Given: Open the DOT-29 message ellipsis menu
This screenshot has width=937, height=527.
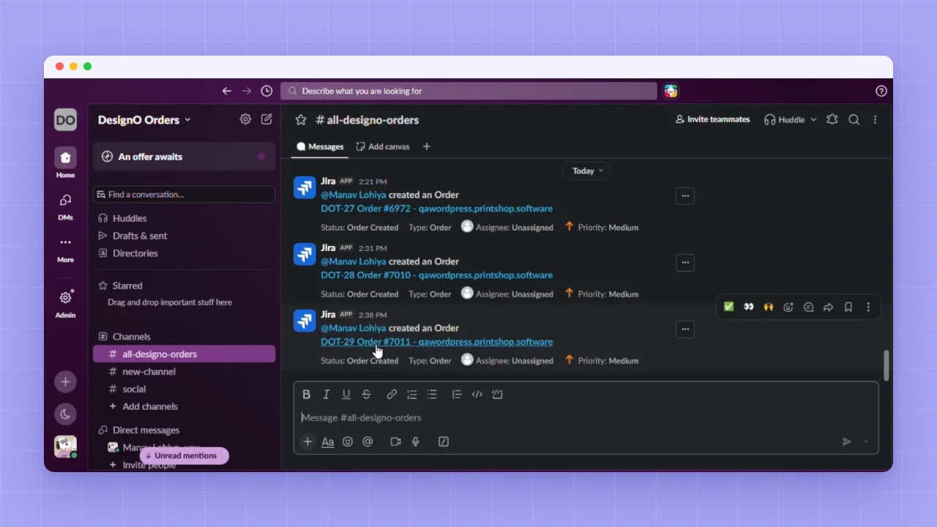Looking at the screenshot, I should point(685,329).
